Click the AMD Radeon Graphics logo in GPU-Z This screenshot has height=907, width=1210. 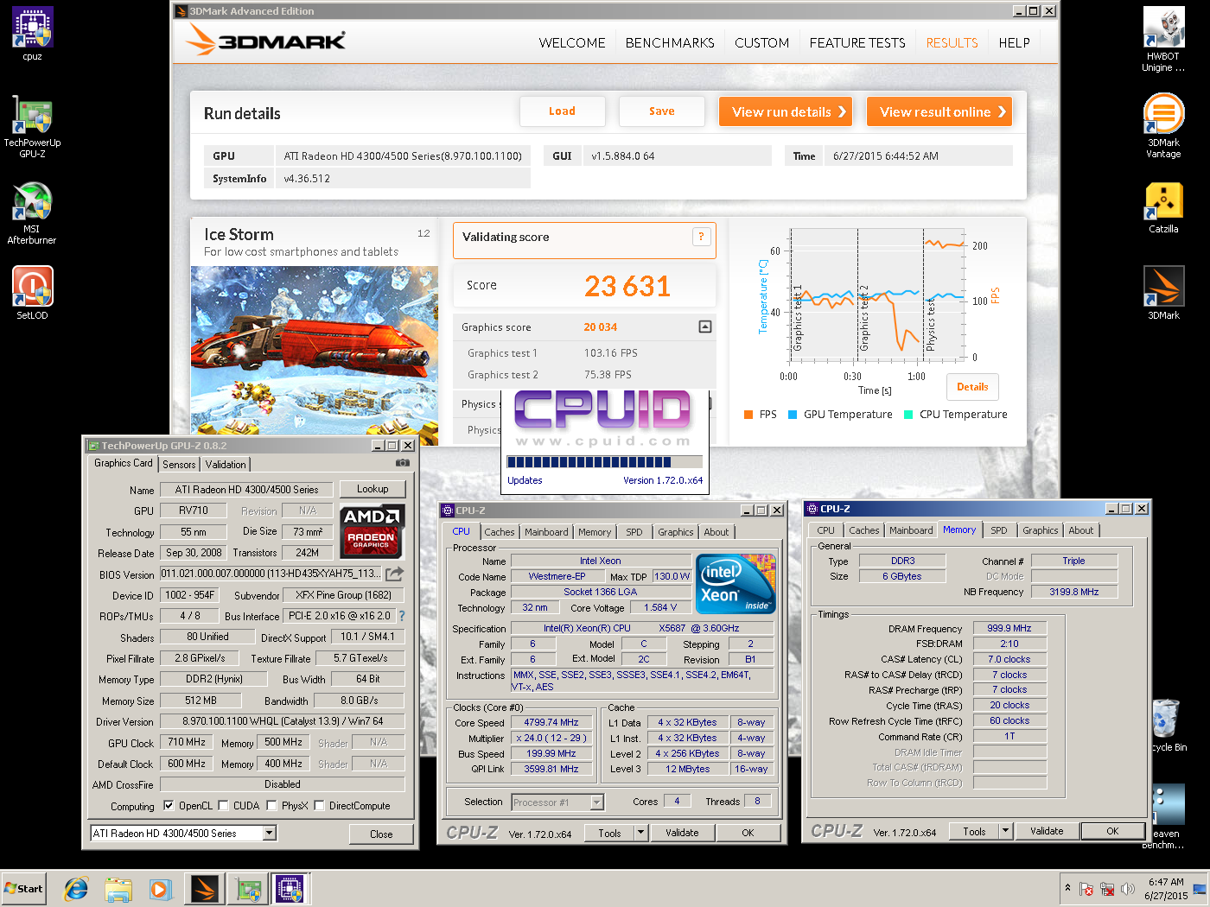(371, 531)
